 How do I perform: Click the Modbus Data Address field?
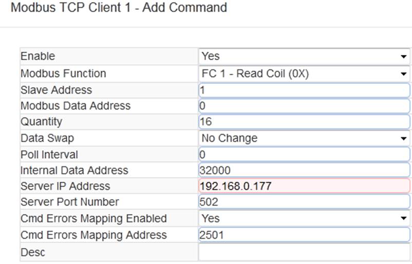click(304, 106)
